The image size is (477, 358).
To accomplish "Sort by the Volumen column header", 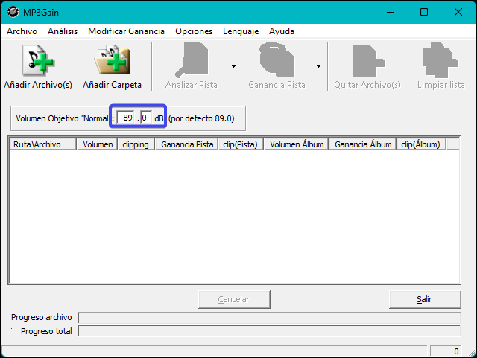I will 98,144.
